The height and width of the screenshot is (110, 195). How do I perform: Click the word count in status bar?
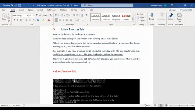16,105
